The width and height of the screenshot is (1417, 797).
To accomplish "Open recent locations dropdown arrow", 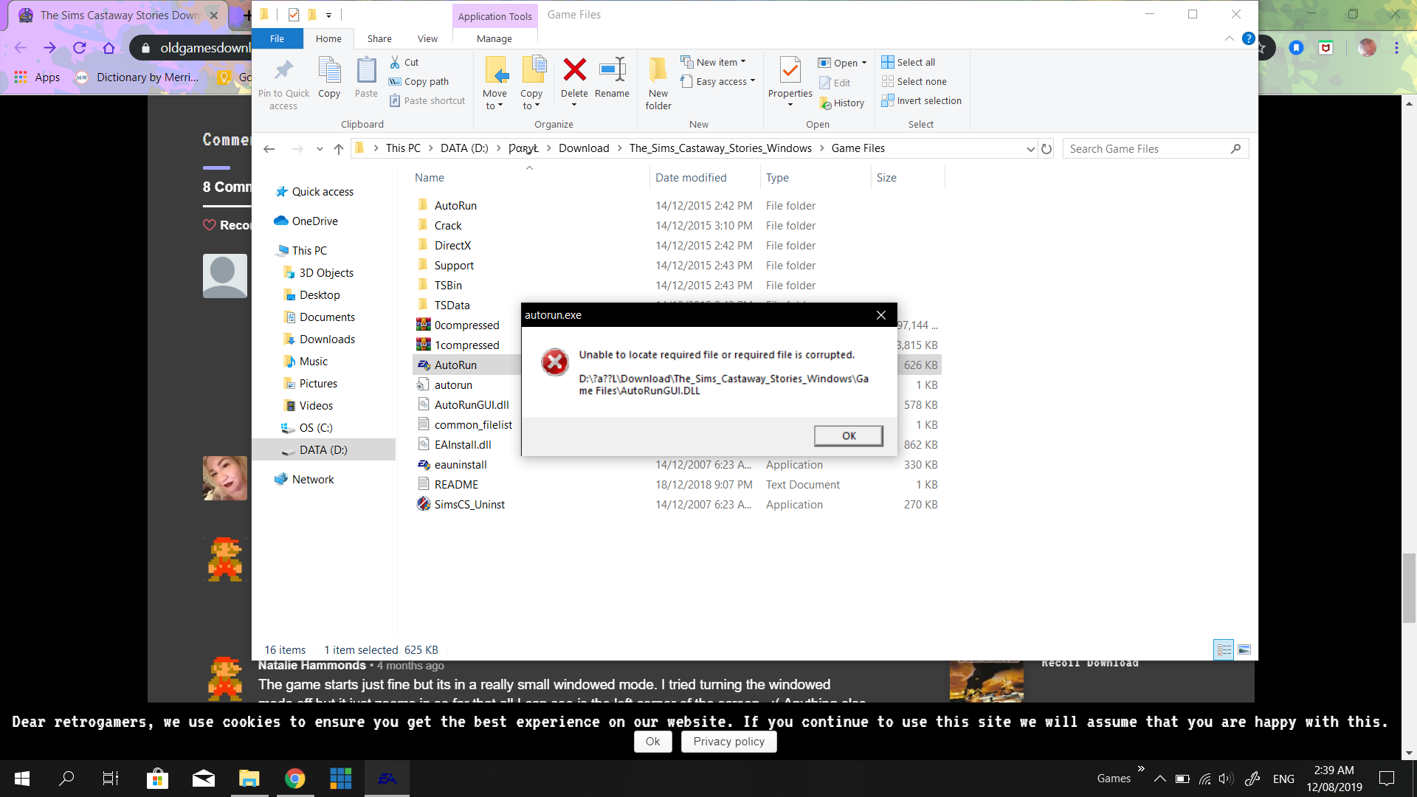I will tap(320, 149).
